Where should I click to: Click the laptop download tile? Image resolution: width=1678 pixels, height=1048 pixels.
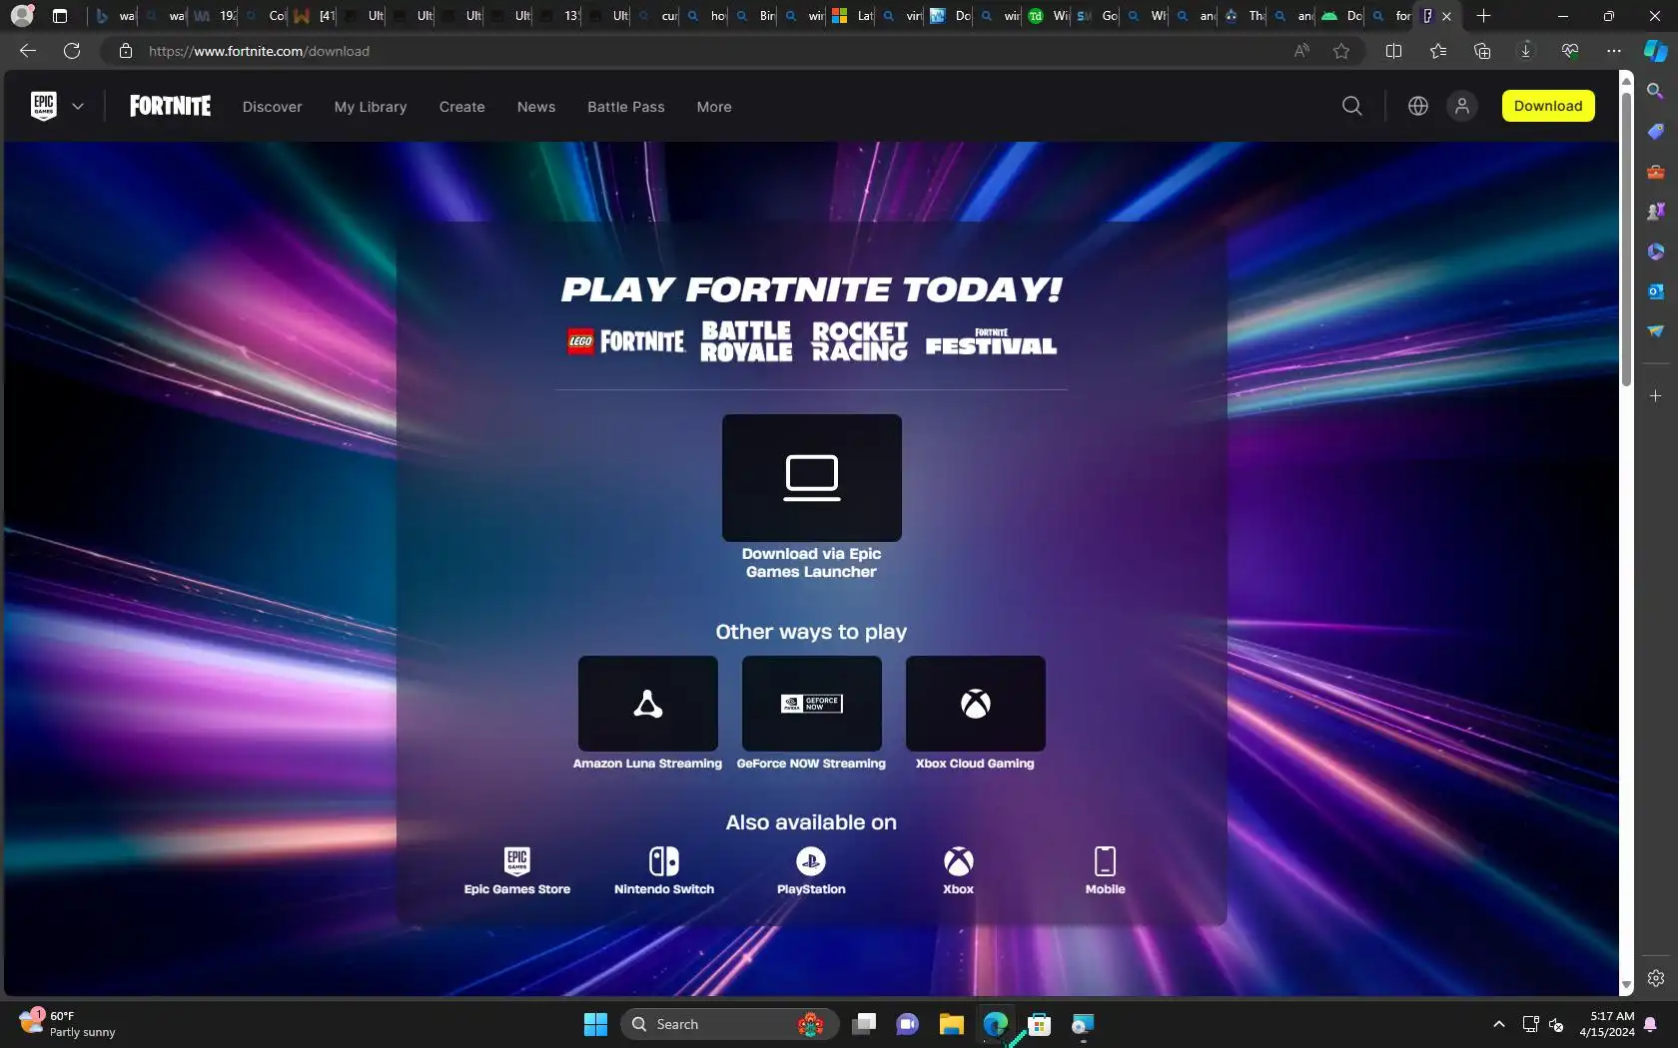[812, 478]
